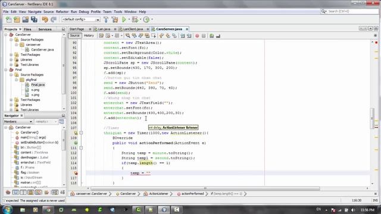This screenshot has height=214, width=381.
Task: Switch to the LanClient.java tab
Action: 133,29
